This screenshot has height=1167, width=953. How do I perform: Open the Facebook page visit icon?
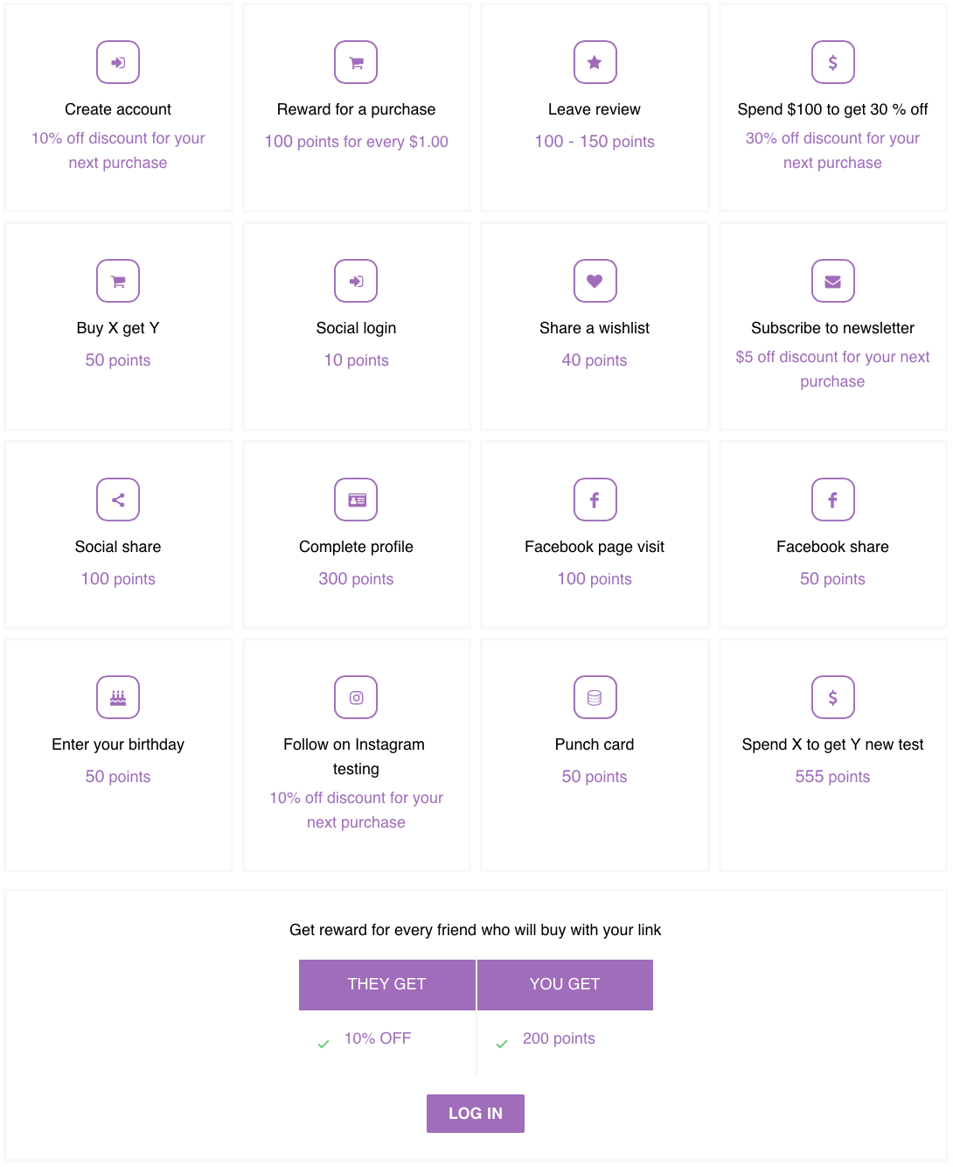[x=595, y=500]
